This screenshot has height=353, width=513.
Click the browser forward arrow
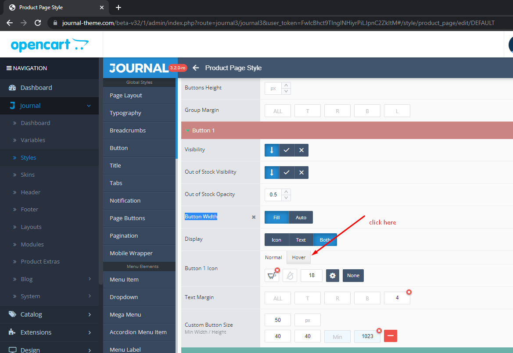tap(24, 23)
